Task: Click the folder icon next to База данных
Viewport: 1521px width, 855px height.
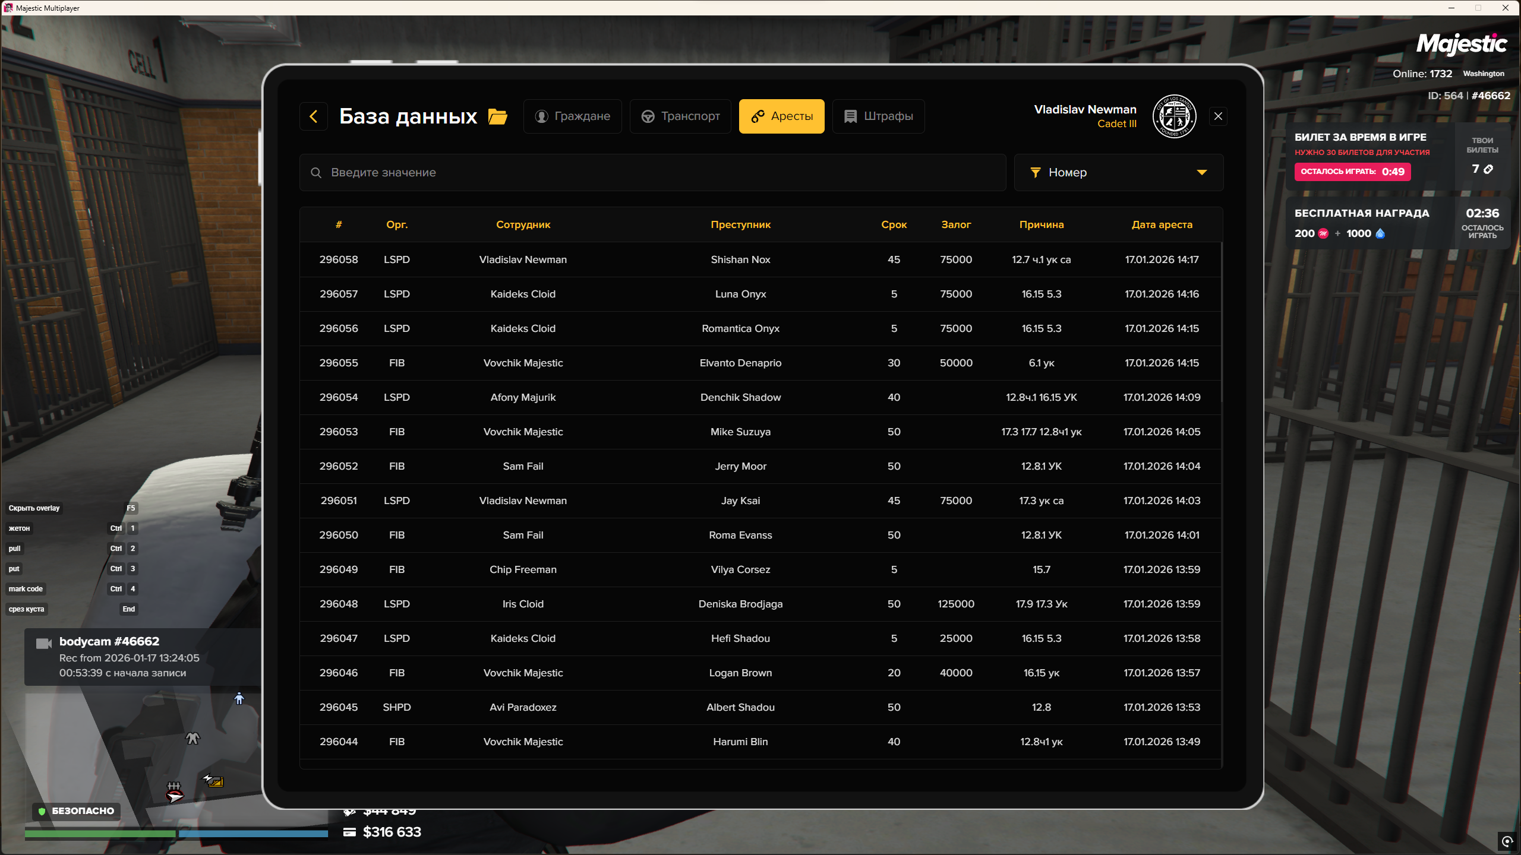Action: tap(497, 116)
